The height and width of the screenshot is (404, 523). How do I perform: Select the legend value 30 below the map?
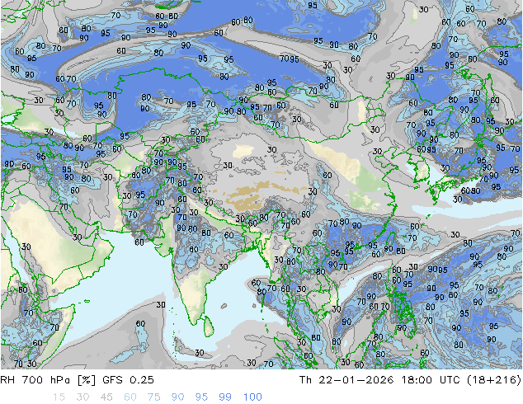tap(82, 397)
